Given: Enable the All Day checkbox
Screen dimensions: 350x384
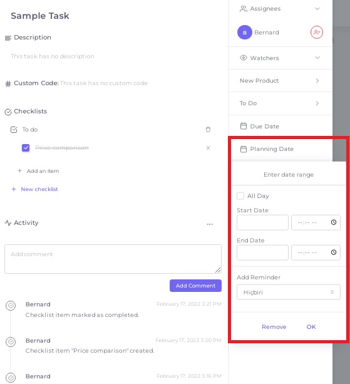Looking at the screenshot, I should pos(240,196).
